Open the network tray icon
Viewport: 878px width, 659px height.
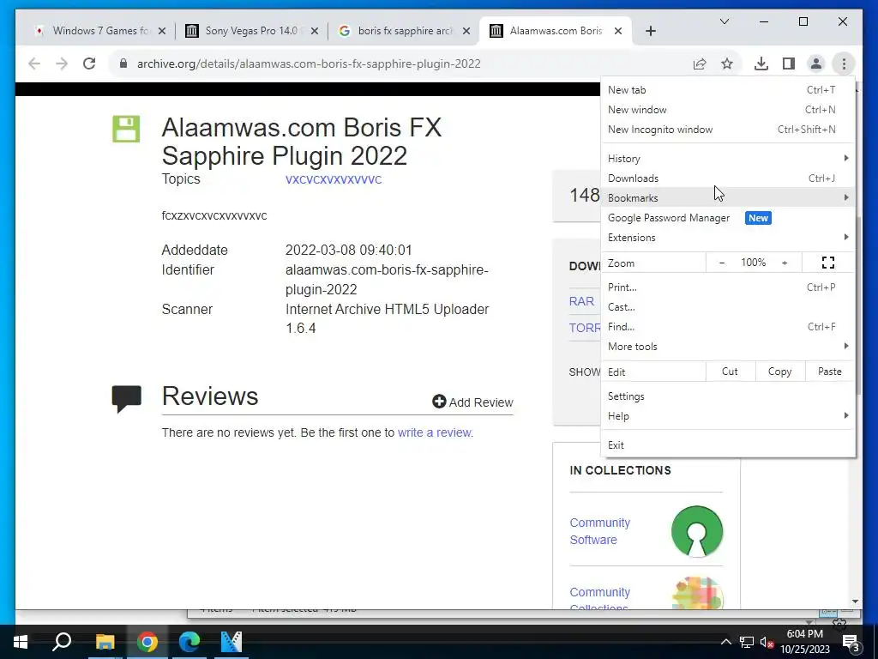click(x=747, y=642)
